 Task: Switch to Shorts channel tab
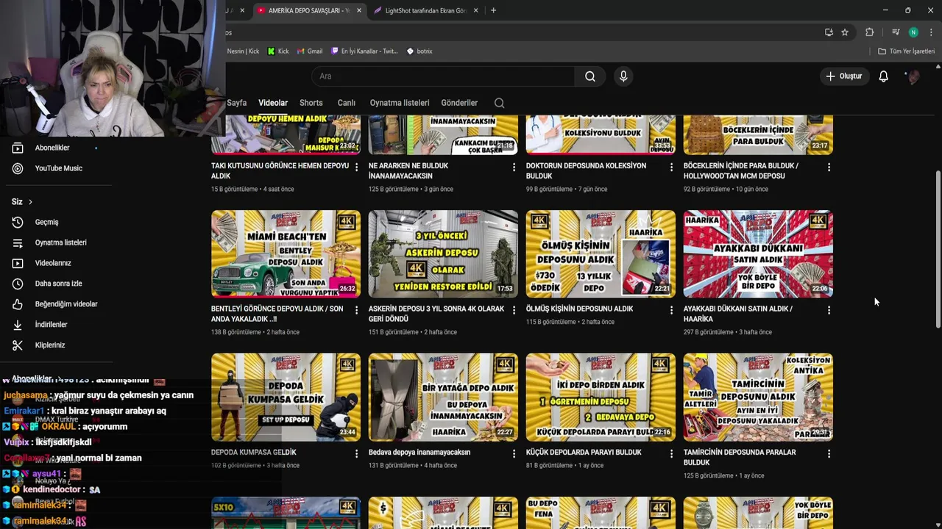[x=311, y=103]
